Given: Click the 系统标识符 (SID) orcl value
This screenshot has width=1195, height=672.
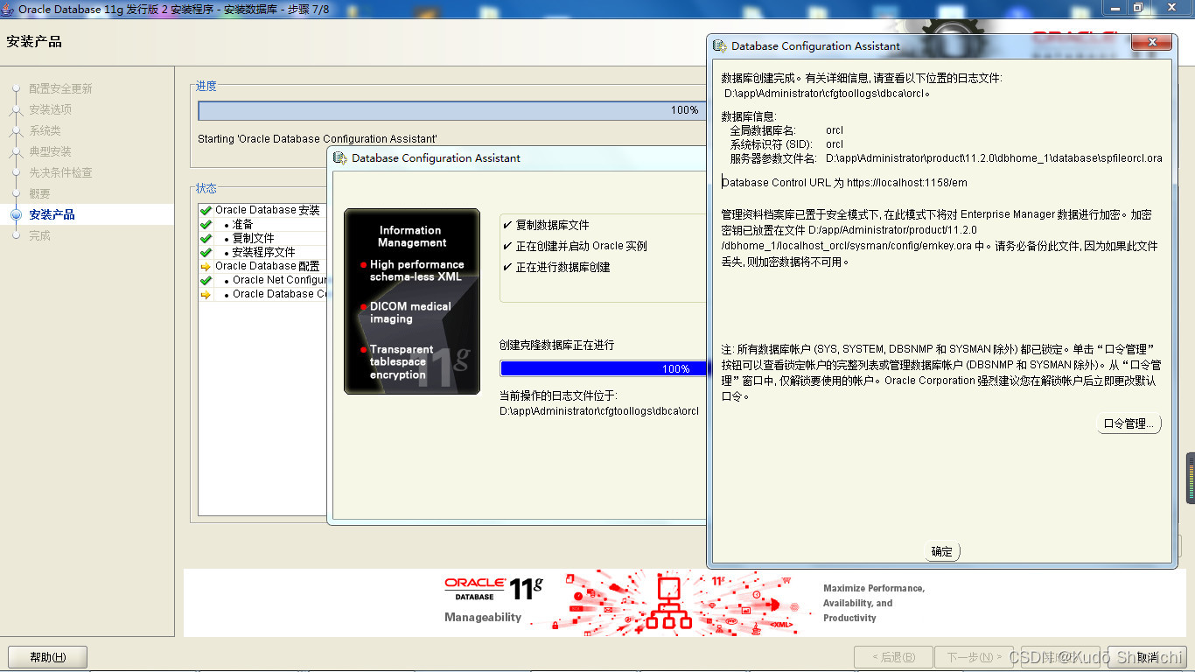Looking at the screenshot, I should point(835,144).
